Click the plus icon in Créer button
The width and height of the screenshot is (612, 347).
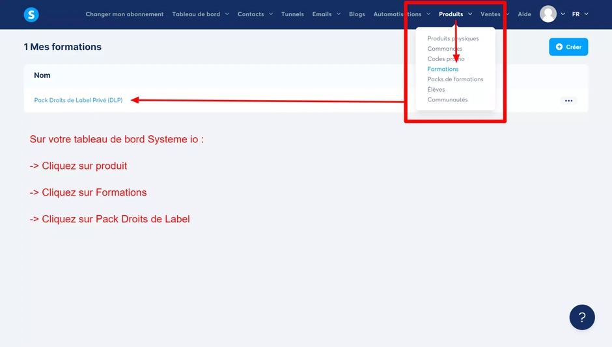click(x=559, y=47)
